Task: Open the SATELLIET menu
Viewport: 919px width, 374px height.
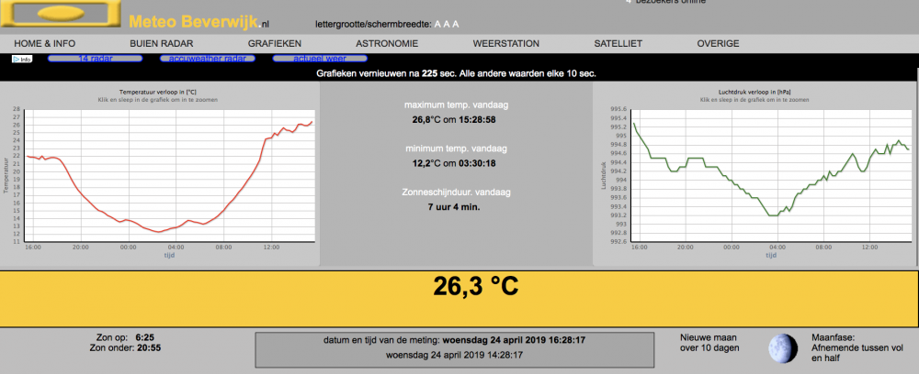Action: [618, 43]
